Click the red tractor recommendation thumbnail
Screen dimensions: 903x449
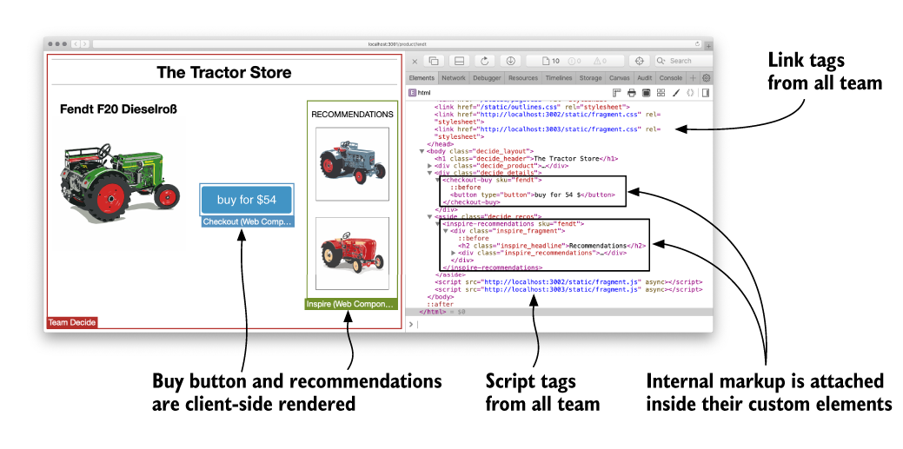coord(352,253)
